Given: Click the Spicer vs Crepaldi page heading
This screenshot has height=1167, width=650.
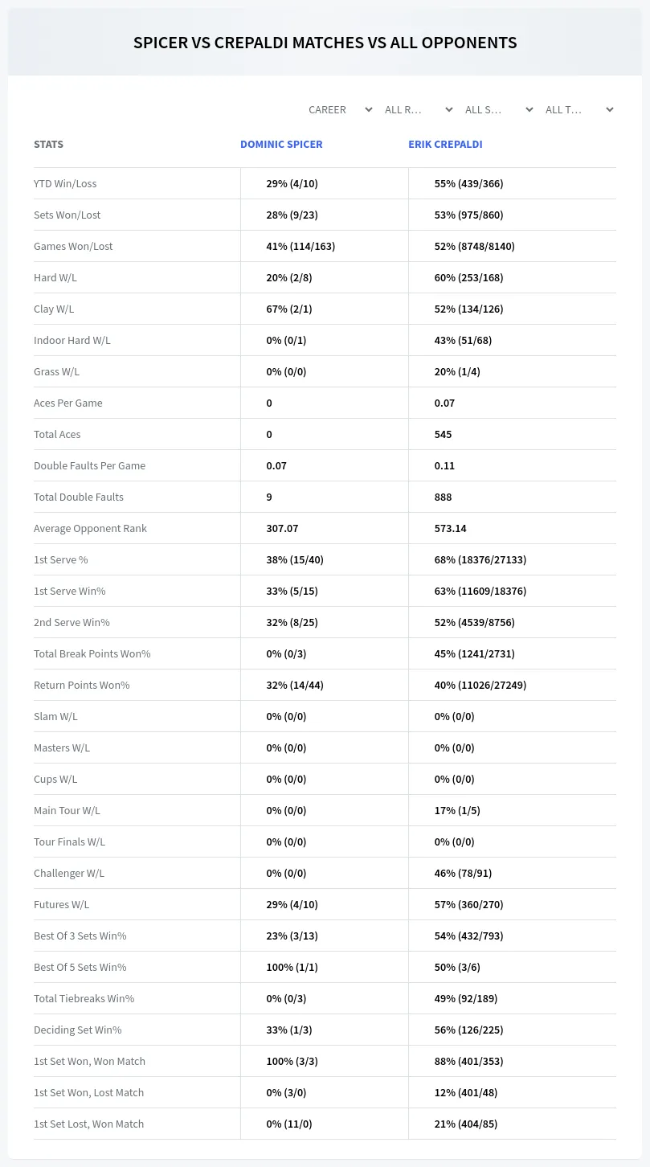Looking at the screenshot, I should (x=325, y=43).
